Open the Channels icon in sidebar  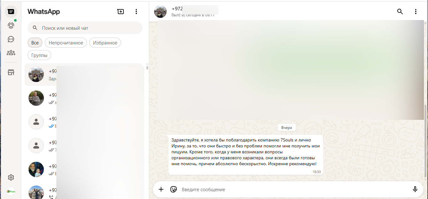tap(11, 39)
